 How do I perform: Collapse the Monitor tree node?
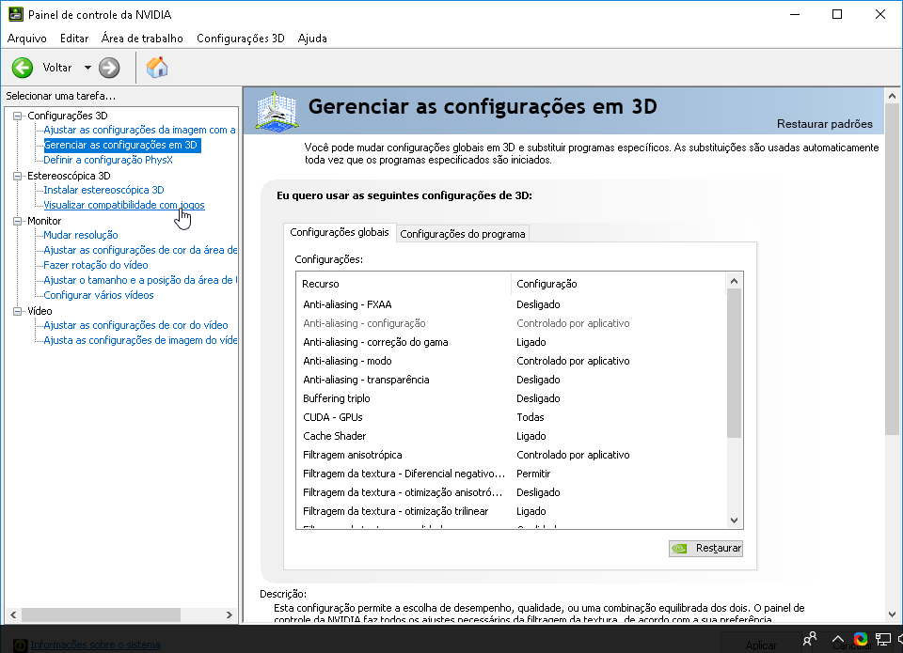17,221
